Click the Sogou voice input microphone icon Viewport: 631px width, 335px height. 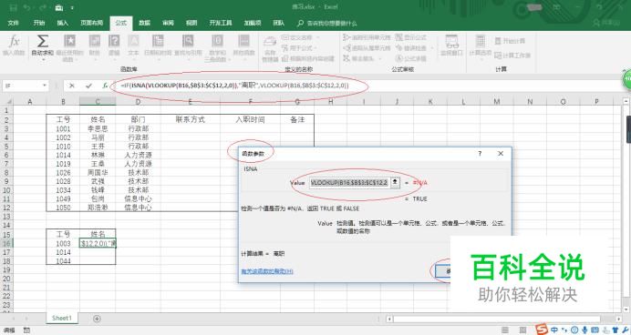pyautogui.click(x=584, y=330)
